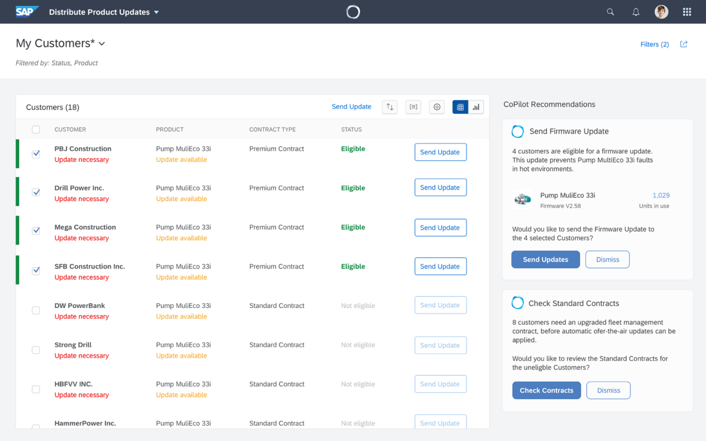Click the CoPilot icon in the top bar
The image size is (706, 441).
click(x=353, y=12)
